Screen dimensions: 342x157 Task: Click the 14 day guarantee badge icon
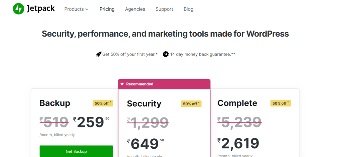[x=166, y=54]
